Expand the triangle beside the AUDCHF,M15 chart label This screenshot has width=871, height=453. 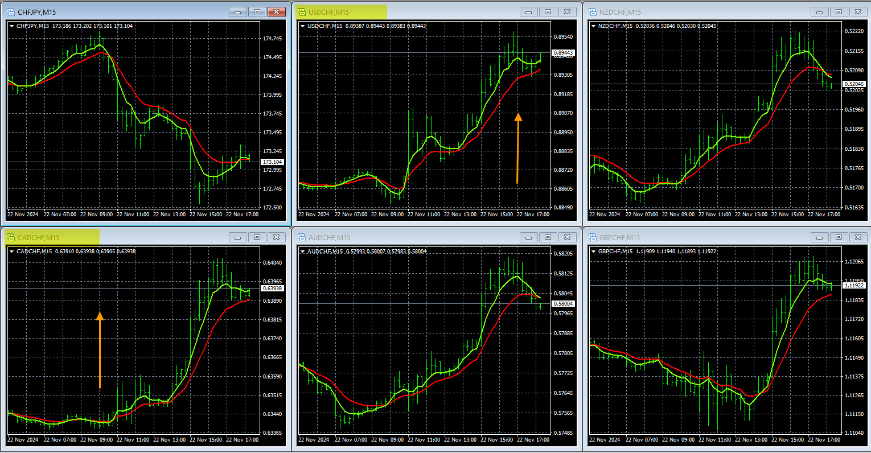pos(303,252)
